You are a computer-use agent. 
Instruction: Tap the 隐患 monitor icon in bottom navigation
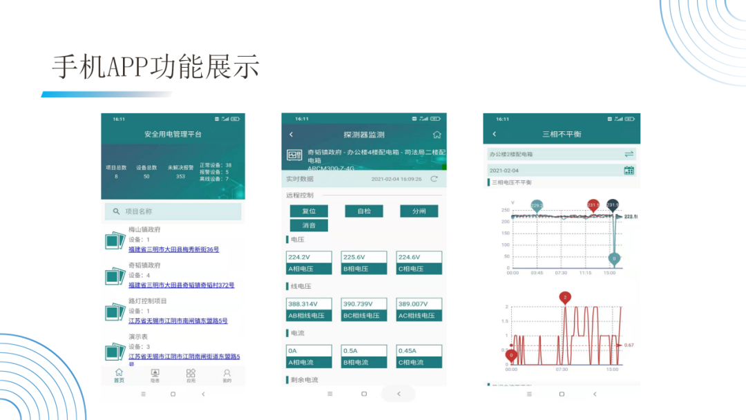click(x=157, y=374)
